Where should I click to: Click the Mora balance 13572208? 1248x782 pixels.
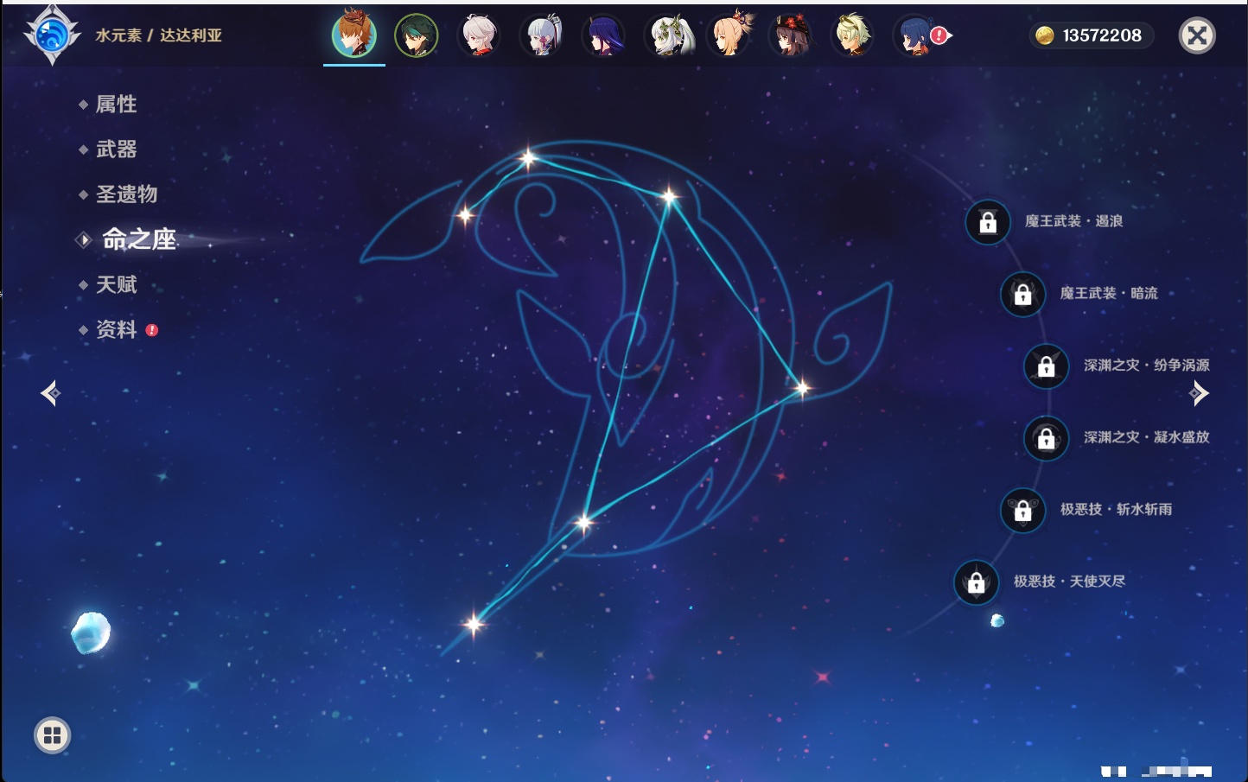(x=1091, y=35)
